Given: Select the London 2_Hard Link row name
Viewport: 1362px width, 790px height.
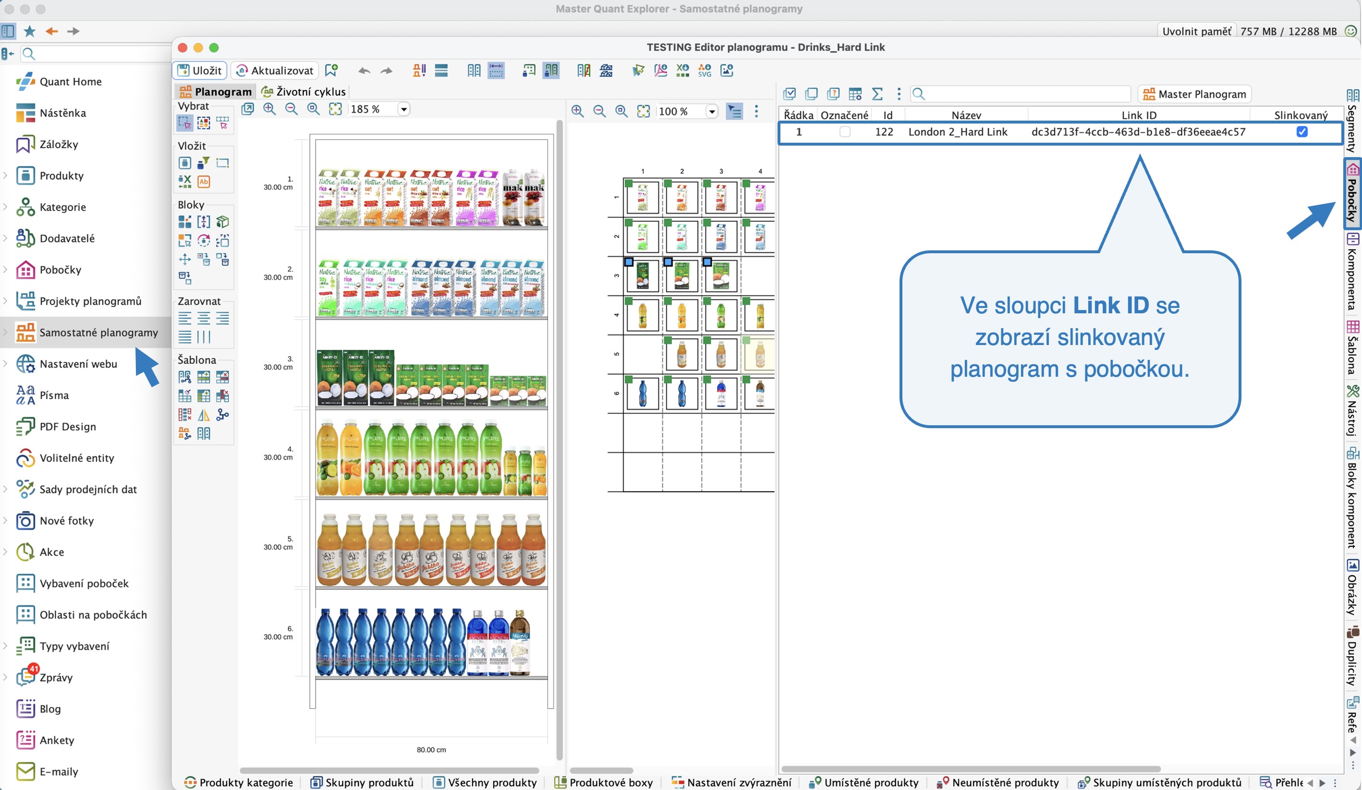Looking at the screenshot, I should tap(958, 132).
